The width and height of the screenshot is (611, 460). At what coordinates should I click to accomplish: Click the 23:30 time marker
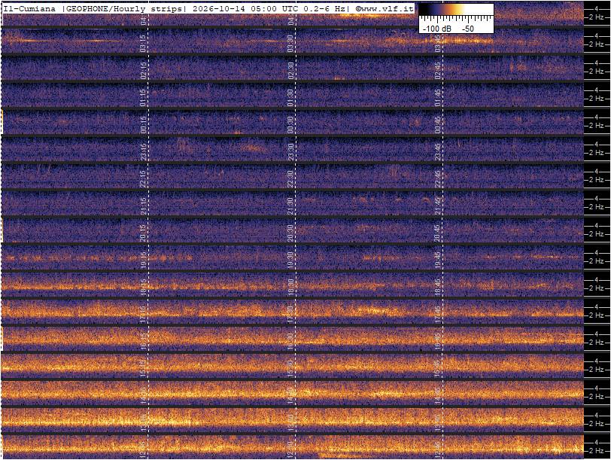pos(290,151)
